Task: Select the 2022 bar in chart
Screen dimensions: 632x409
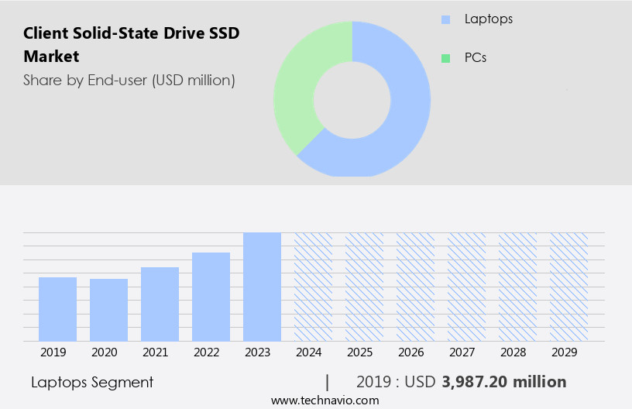Action: pos(211,297)
